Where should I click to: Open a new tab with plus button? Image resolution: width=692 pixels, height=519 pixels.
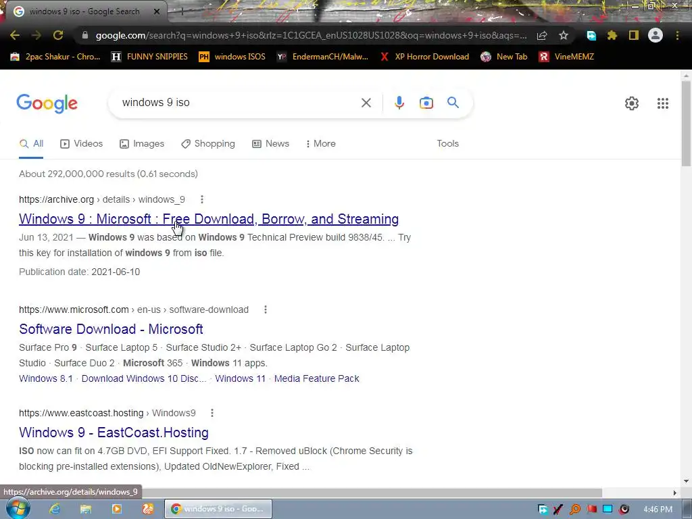point(182,12)
